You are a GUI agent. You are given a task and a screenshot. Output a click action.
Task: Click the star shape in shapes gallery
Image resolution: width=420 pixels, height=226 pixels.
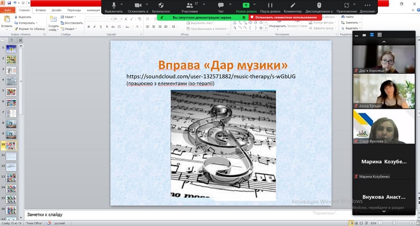261,28
